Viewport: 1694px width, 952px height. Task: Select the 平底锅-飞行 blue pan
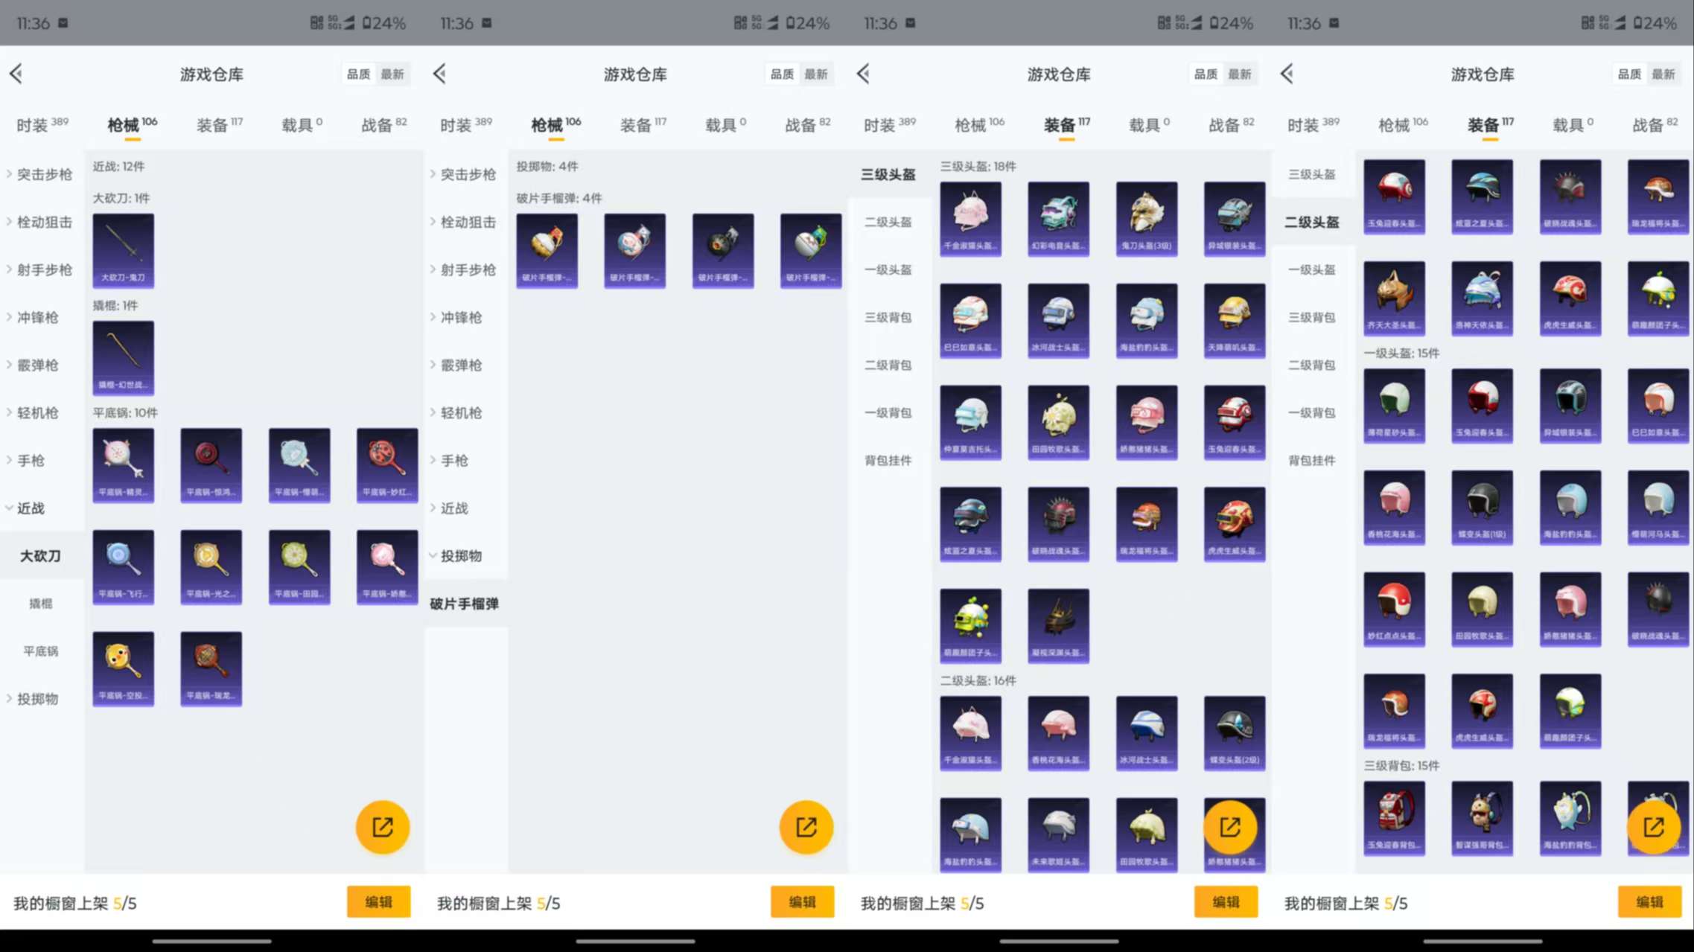click(123, 566)
